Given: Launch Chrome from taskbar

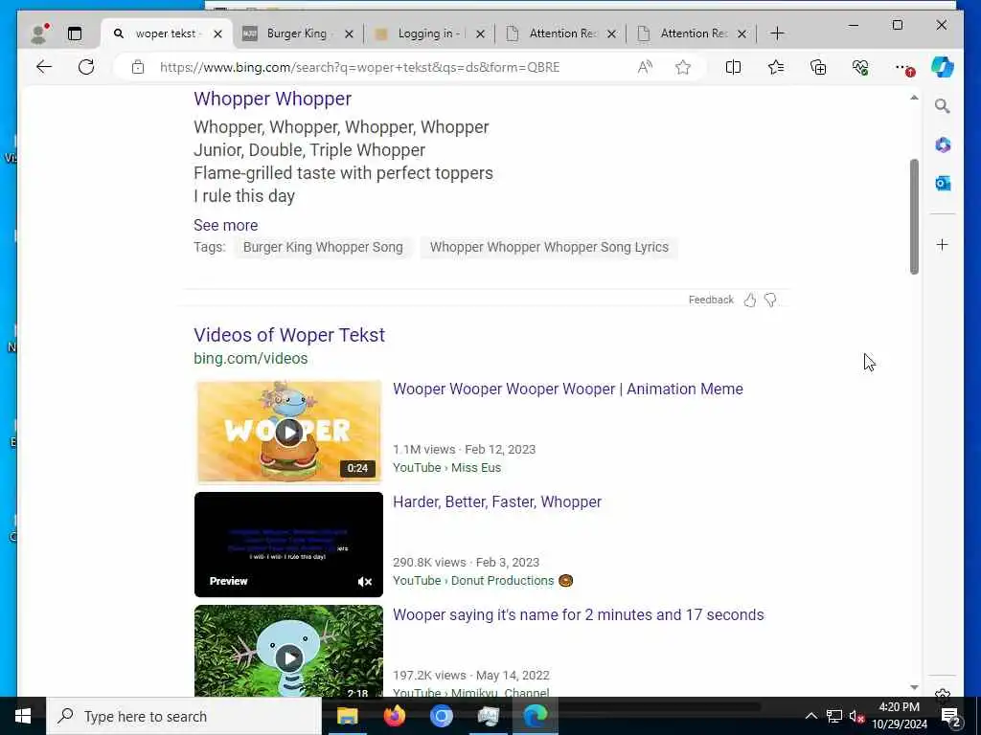Looking at the screenshot, I should (441, 716).
